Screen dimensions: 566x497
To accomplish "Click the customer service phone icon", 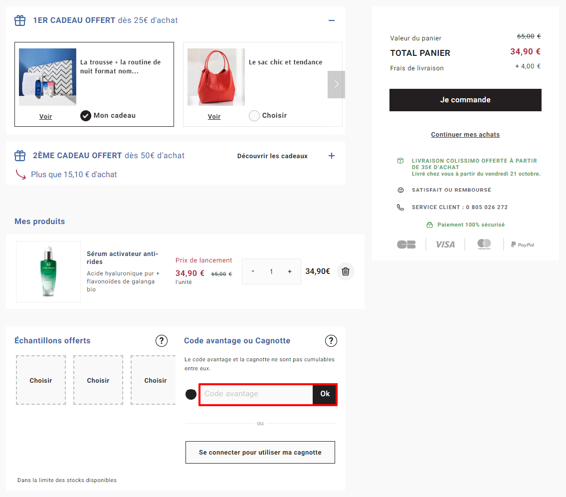I will pos(400,207).
